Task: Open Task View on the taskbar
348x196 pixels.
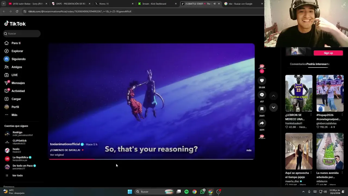Action: click(179, 192)
